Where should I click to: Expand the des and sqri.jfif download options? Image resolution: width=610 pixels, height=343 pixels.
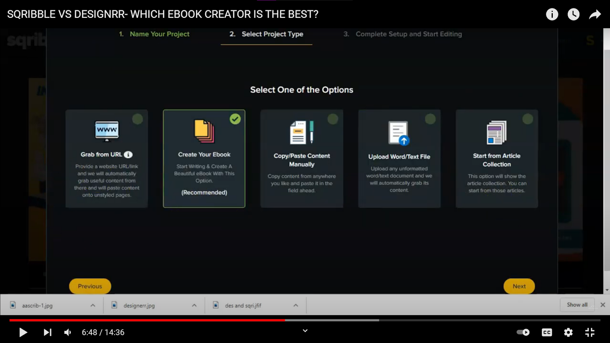tap(295, 305)
